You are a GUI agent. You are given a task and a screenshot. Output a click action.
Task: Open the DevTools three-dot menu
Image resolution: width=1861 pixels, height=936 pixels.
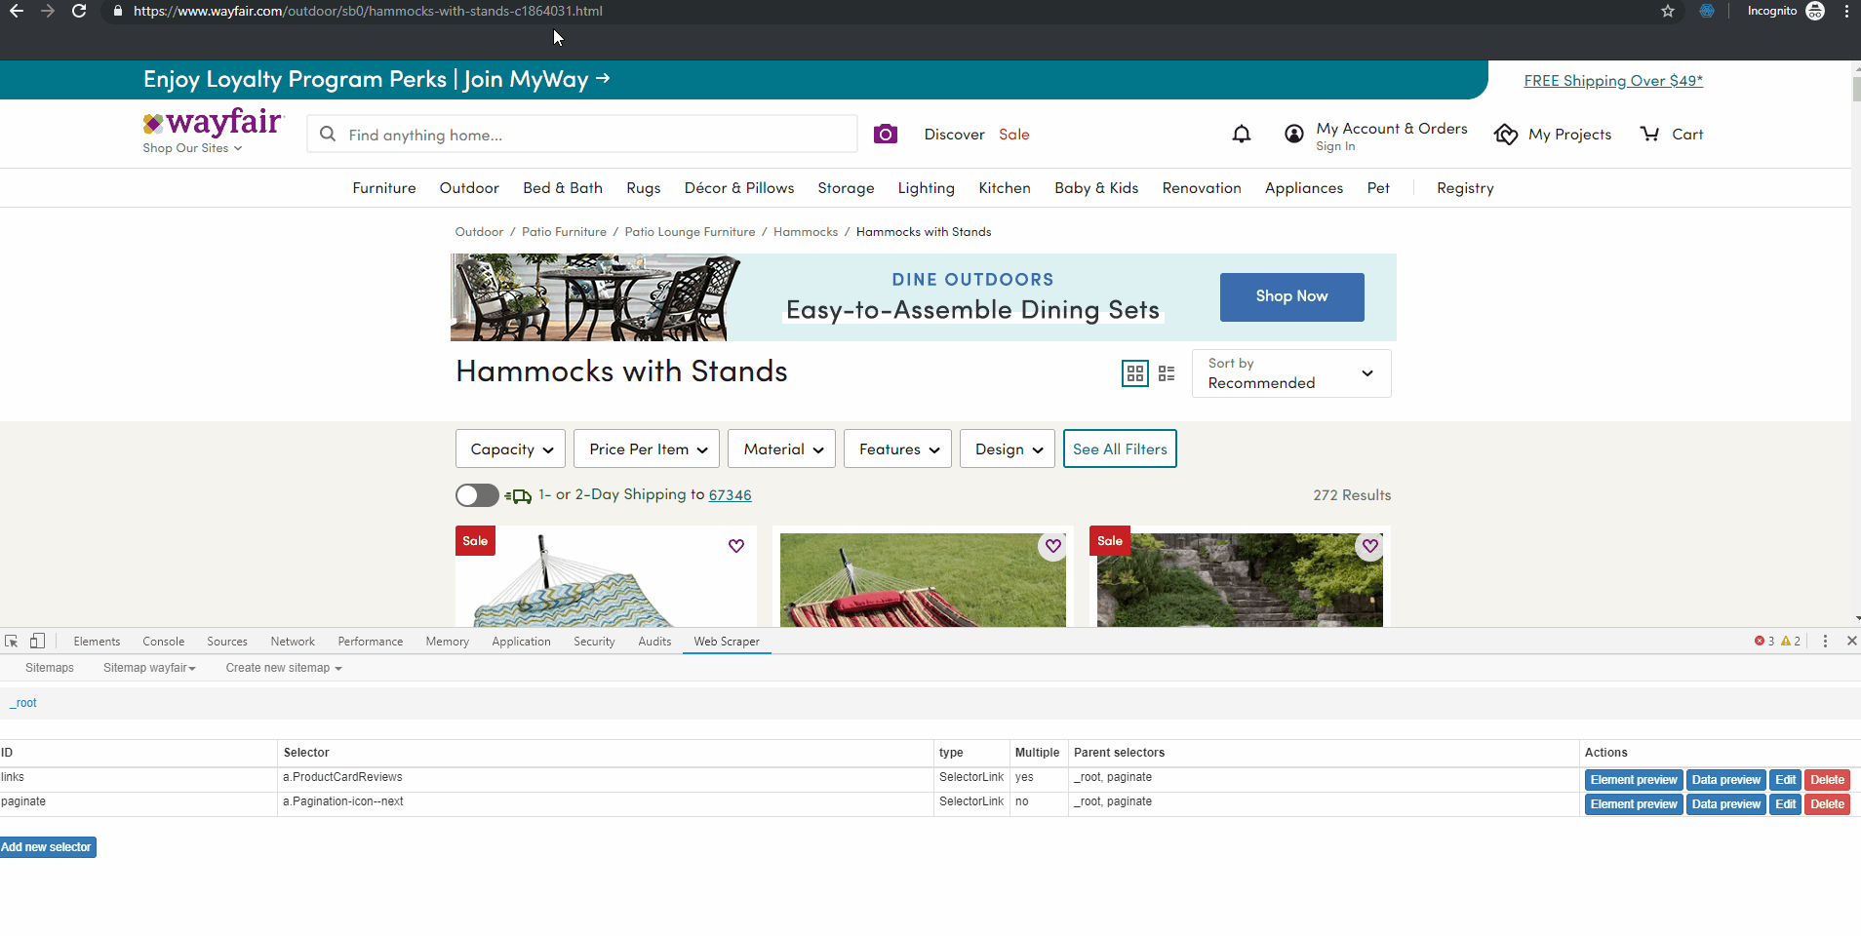[1824, 641]
